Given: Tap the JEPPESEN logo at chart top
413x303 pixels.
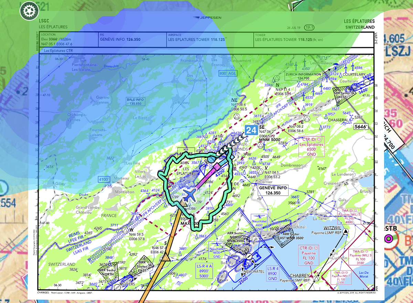Looking at the screenshot, I should tap(207, 17).
